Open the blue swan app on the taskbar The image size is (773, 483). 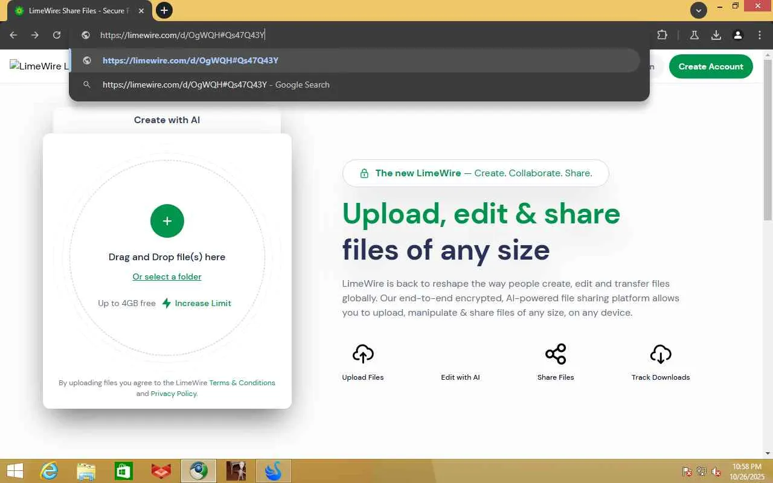[x=274, y=471]
